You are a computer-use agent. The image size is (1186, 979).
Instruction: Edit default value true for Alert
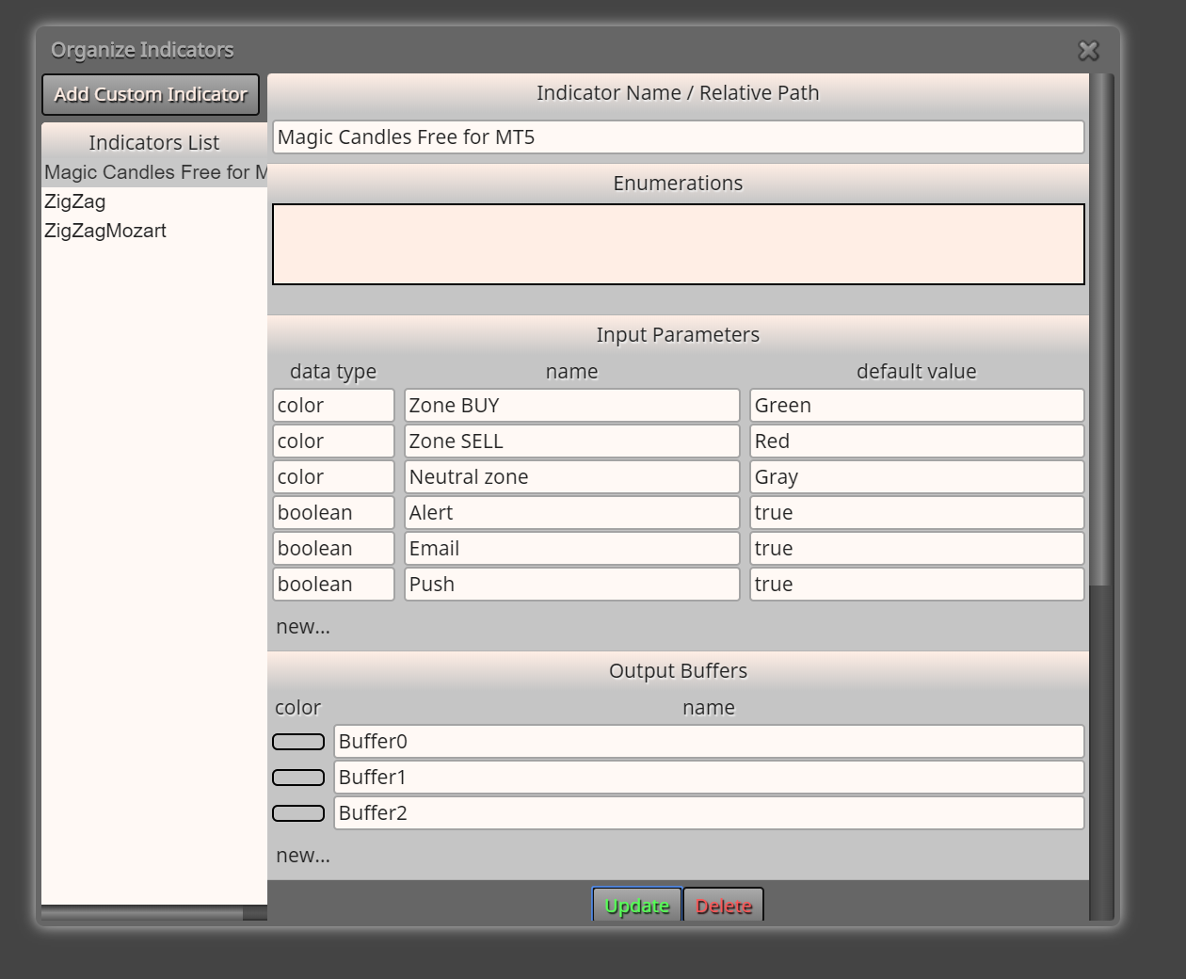[x=917, y=513]
